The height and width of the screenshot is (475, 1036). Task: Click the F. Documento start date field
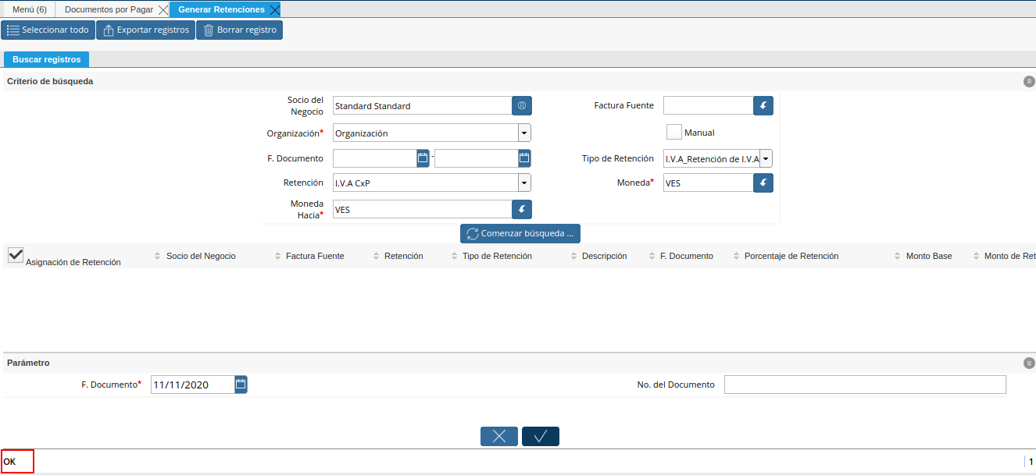tap(375, 158)
